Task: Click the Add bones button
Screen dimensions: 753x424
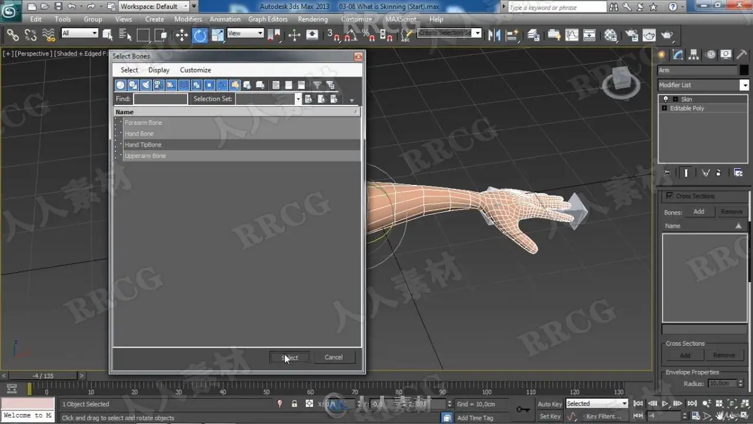Action: [x=699, y=211]
